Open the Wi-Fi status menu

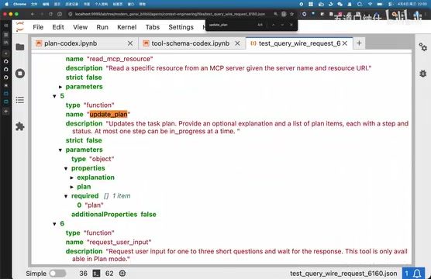click(370, 4)
